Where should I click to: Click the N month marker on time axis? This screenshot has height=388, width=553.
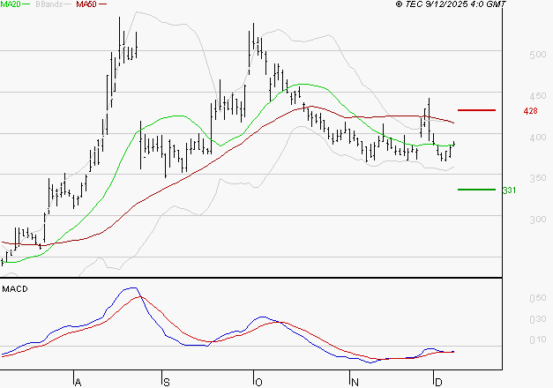point(355,383)
